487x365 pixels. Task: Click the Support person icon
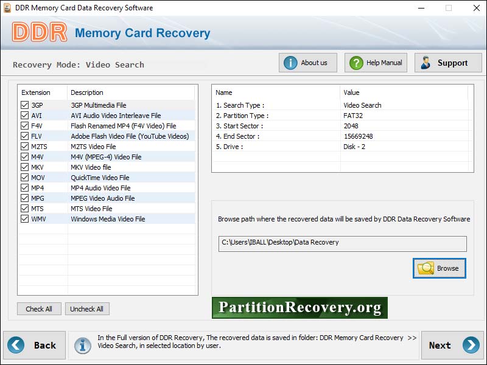point(425,63)
